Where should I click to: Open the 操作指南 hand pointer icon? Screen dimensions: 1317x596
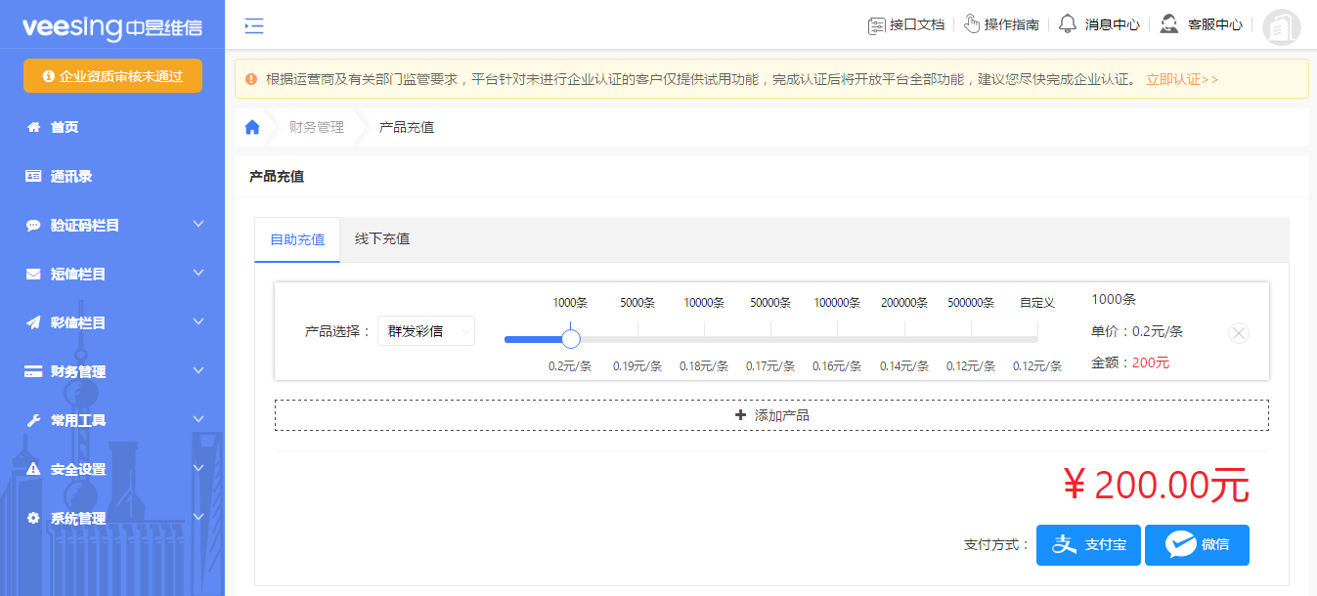(972, 25)
